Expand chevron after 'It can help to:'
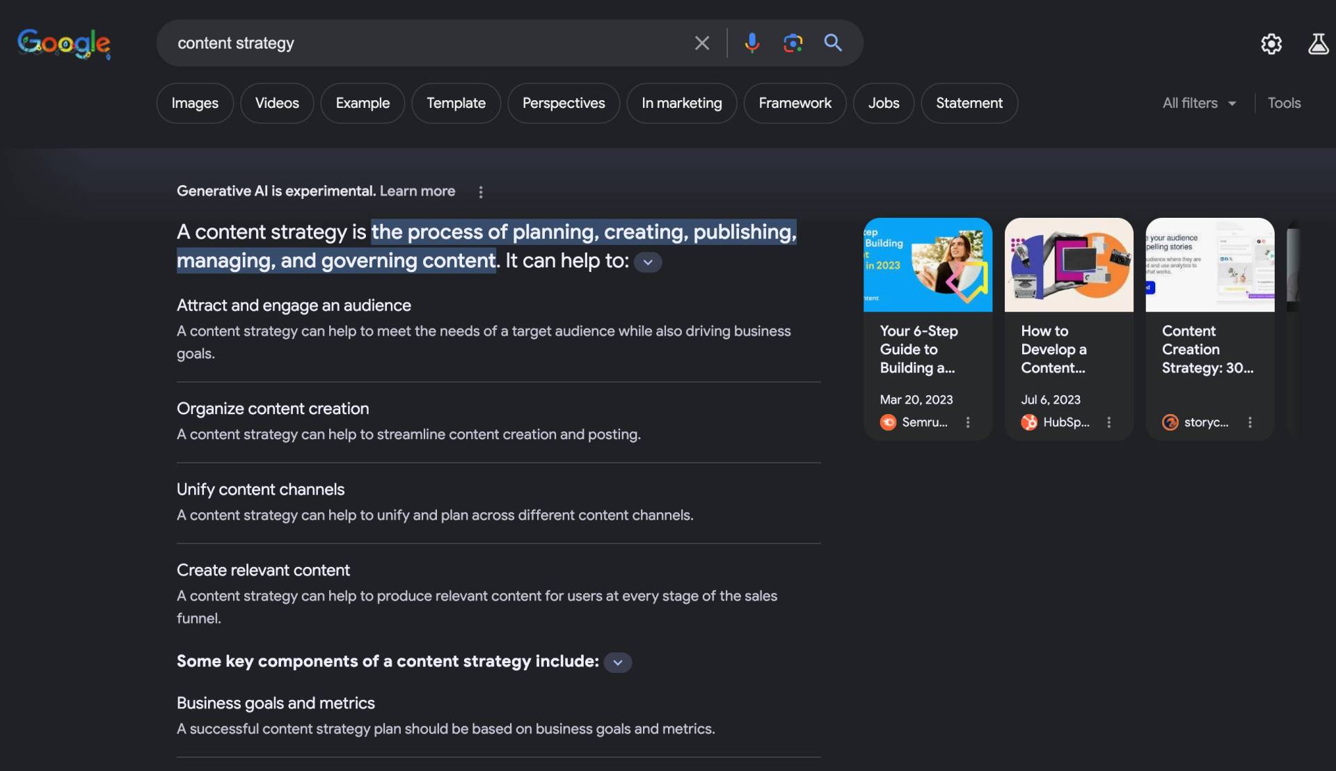Image resolution: width=1336 pixels, height=771 pixels. [648, 262]
